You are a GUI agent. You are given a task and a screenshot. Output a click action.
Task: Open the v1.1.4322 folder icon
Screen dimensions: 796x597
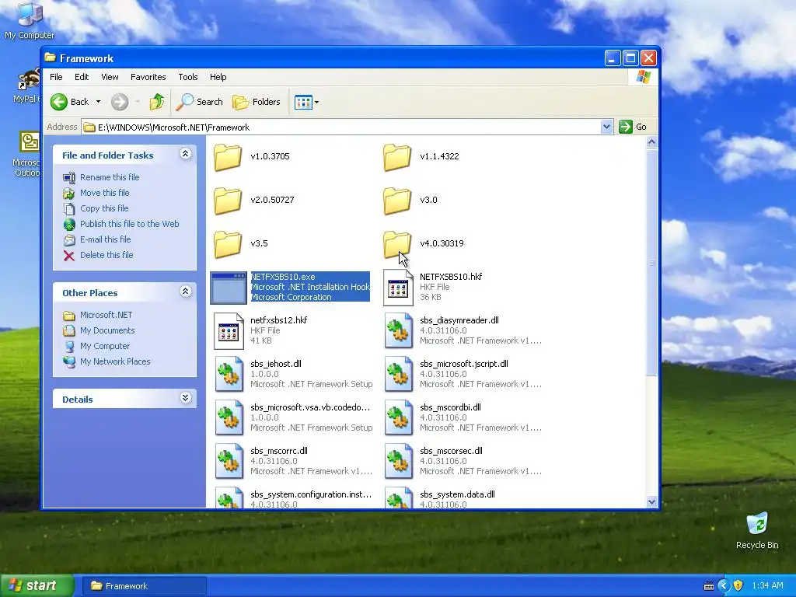tap(397, 156)
